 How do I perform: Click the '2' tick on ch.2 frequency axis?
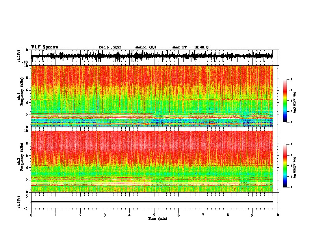[x=28, y=180]
